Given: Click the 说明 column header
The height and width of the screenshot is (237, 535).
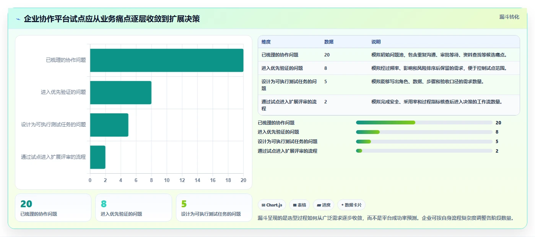Looking at the screenshot, I should (376, 42).
